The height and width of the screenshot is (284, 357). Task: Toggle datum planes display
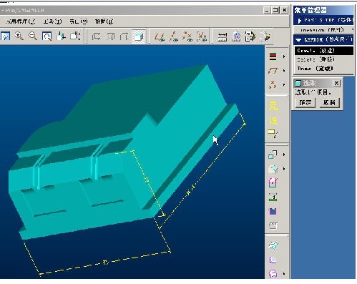coord(160,36)
